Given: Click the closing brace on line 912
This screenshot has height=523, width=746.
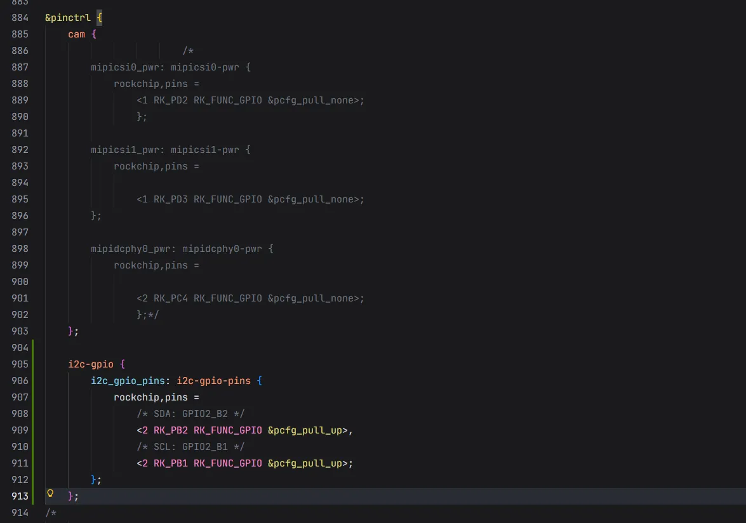Looking at the screenshot, I should [94, 480].
